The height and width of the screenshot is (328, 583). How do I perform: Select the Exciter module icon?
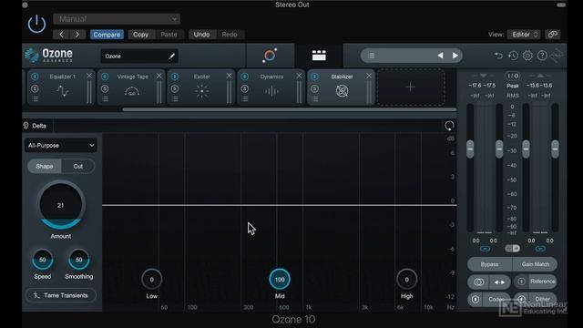[202, 91]
